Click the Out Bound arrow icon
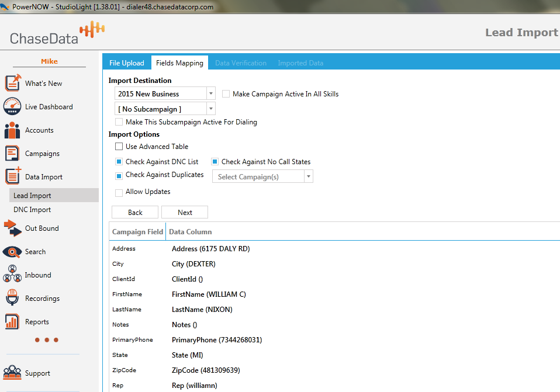The image size is (560, 392). click(13, 228)
